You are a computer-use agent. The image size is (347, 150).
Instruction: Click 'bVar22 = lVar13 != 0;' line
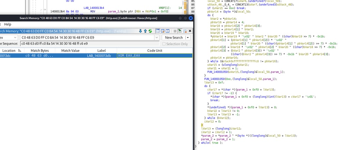pos(224,111)
